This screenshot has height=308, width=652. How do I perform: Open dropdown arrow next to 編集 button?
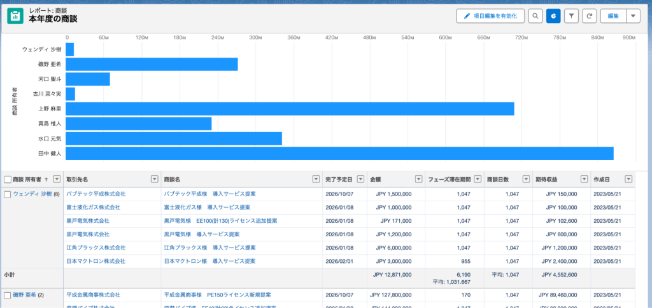pyautogui.click(x=634, y=16)
